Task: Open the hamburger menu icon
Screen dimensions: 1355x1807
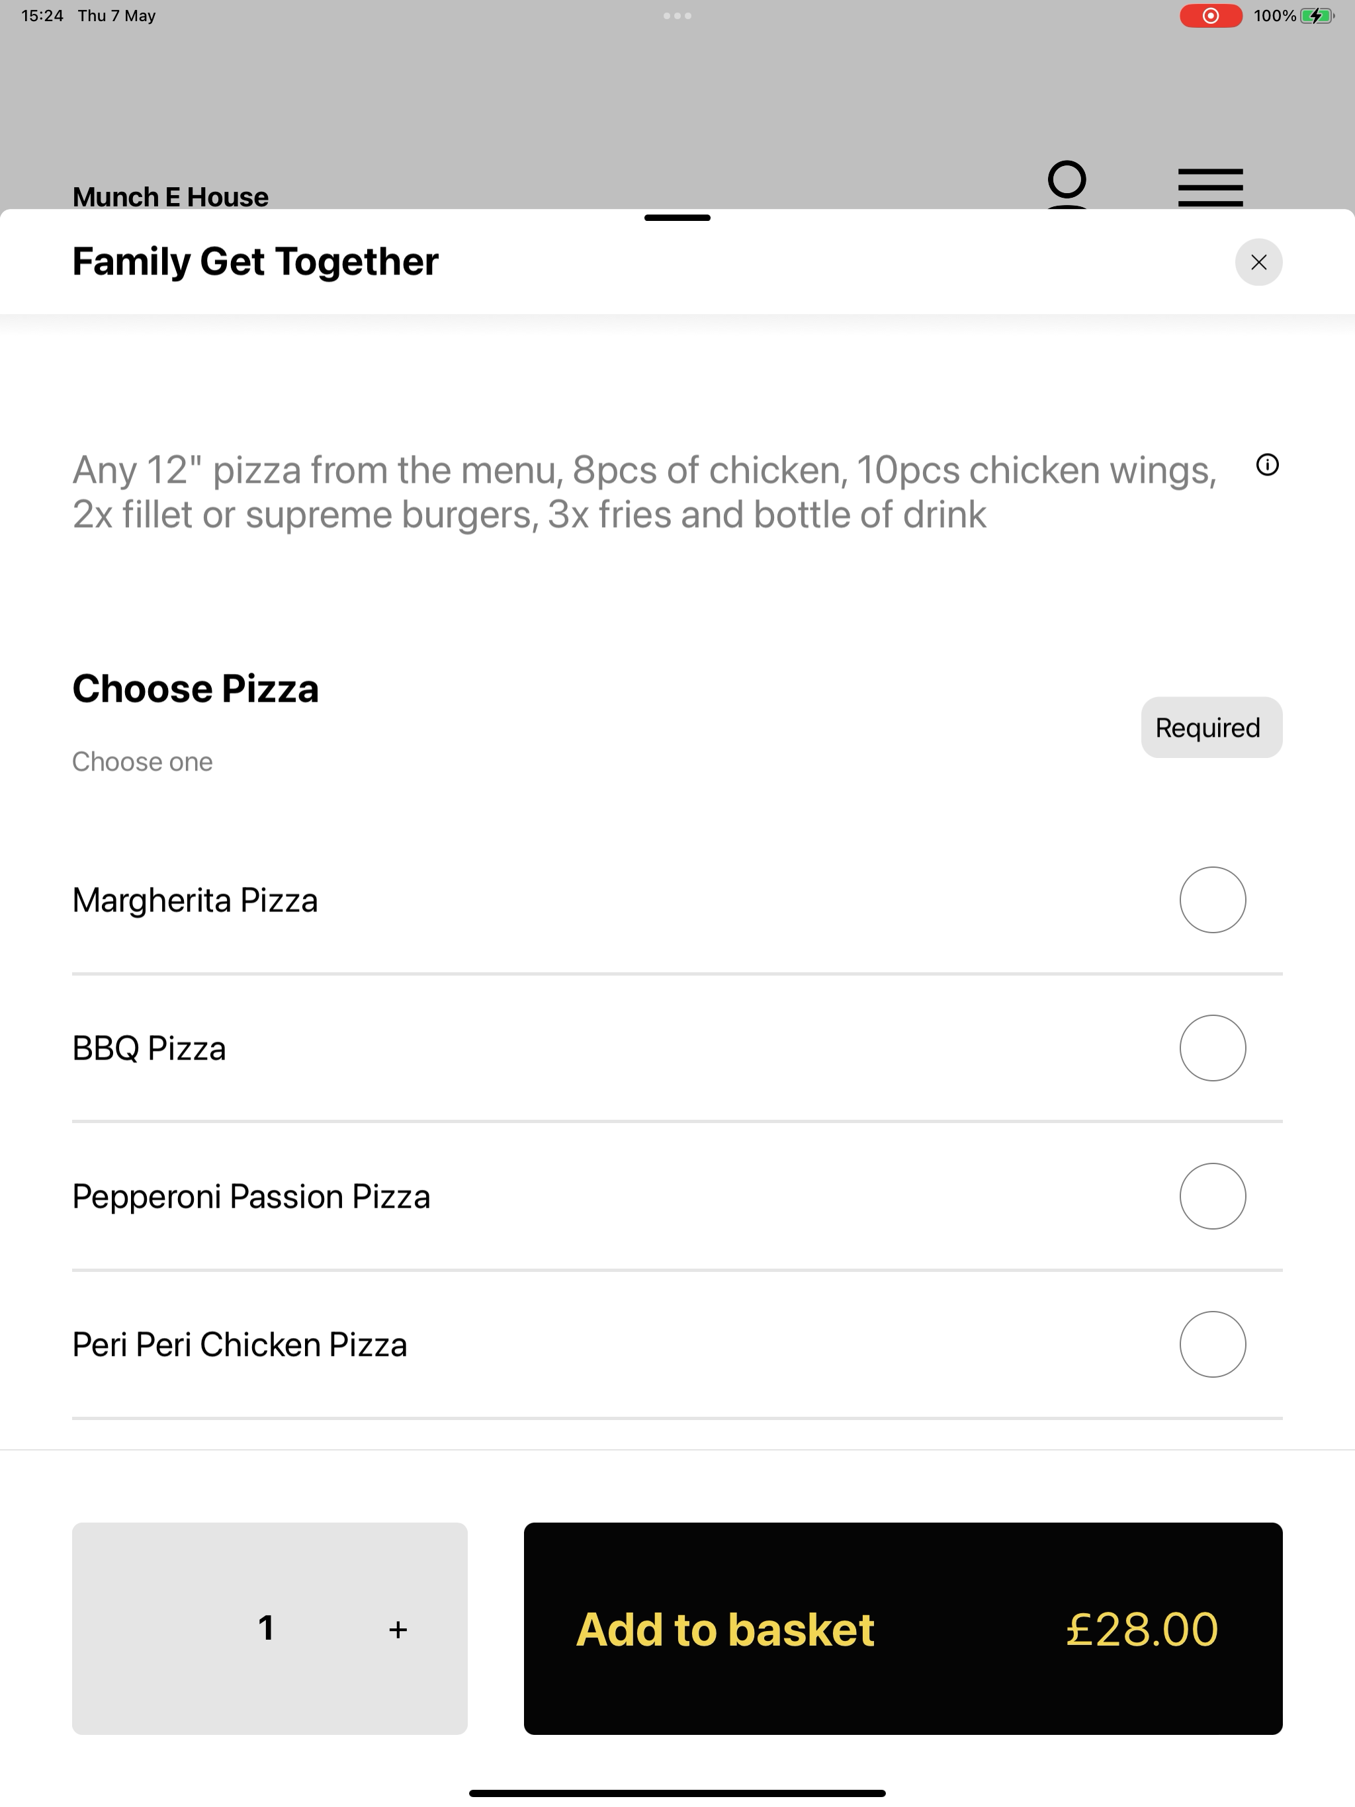Action: (x=1210, y=188)
